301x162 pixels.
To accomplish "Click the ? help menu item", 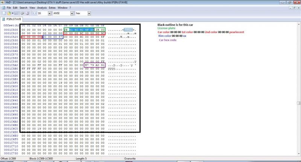I will 70,8.
